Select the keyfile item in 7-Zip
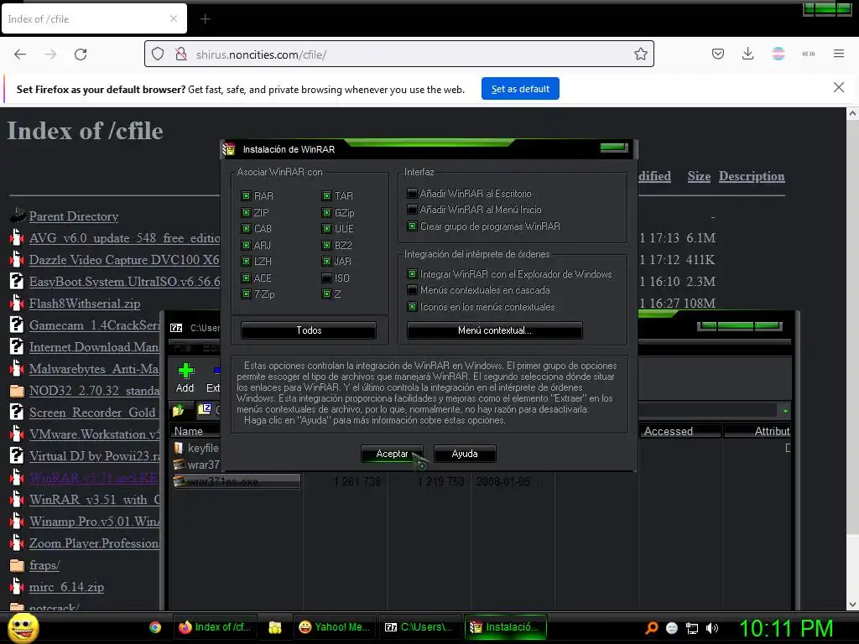 196,448
